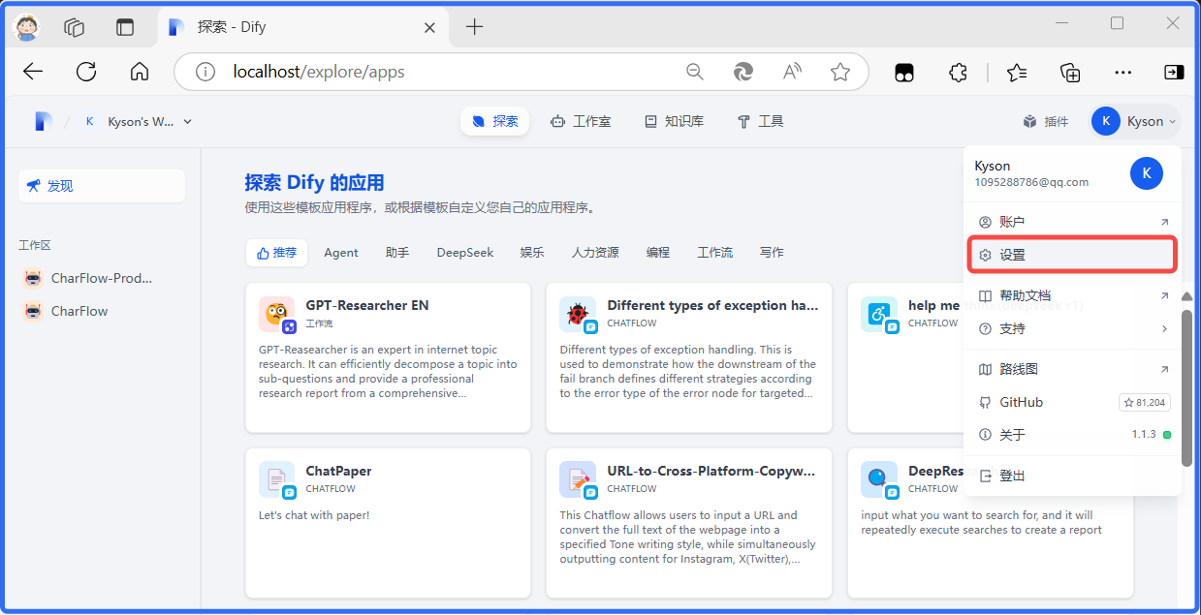
Task: Select the 工作流 workflow category
Action: point(715,253)
